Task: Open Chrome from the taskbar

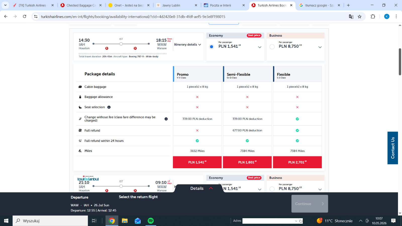Action: coord(112,221)
